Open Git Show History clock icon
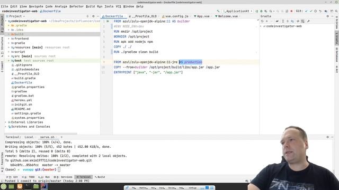 coord(316,11)
